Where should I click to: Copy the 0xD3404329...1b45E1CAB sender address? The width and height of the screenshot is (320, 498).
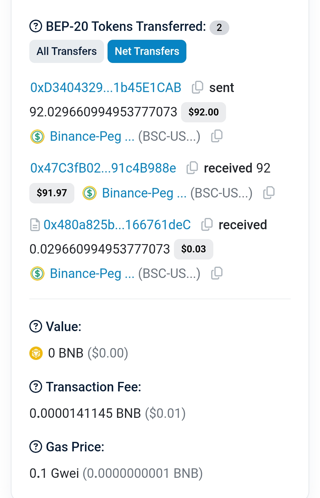[x=198, y=87]
